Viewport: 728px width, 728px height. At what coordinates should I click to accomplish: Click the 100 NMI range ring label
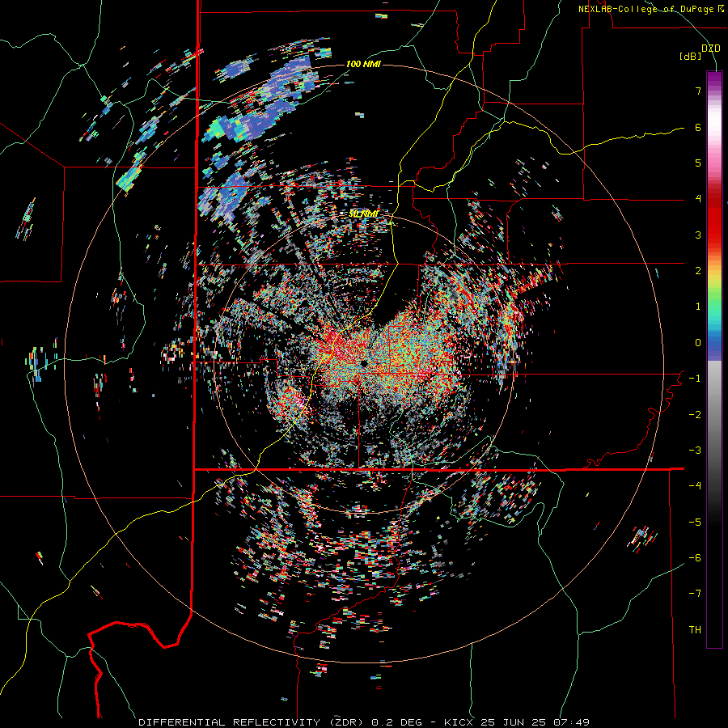point(363,64)
